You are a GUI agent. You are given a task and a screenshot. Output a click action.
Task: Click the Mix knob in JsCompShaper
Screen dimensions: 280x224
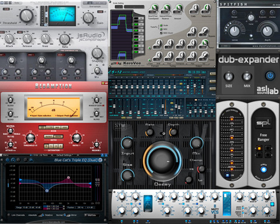click(97, 70)
